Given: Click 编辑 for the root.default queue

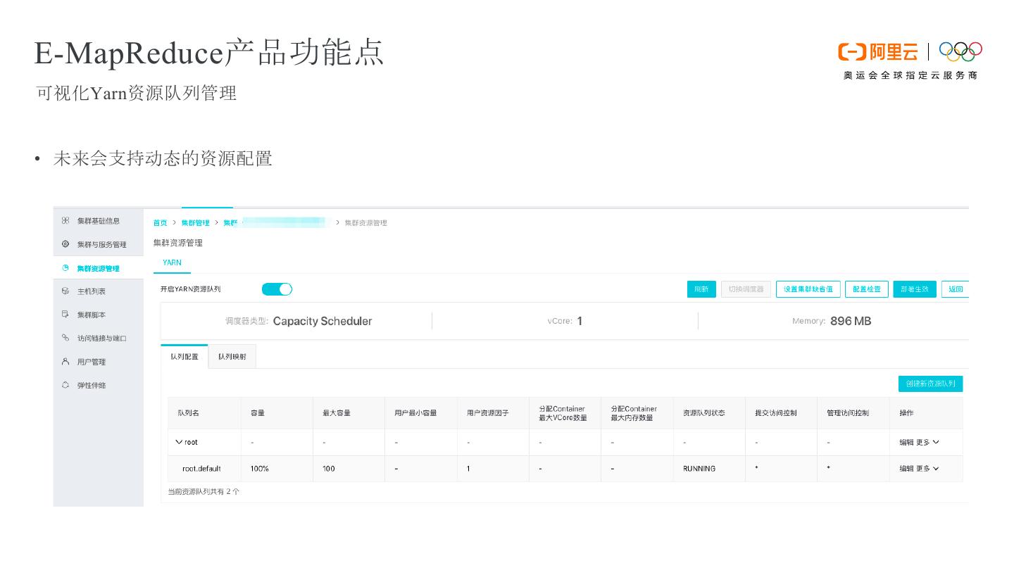Looking at the screenshot, I should point(906,469).
